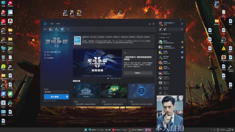Click the 12+ CADPA age rating badge
Screen dimensions: 235x132
(x=78, y=40)
